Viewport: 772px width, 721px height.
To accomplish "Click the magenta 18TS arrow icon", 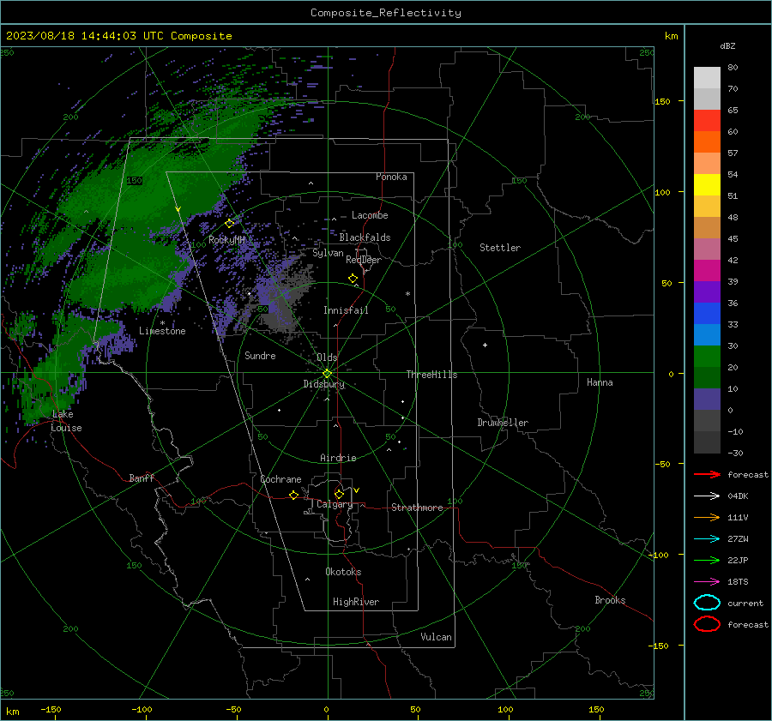I will tap(707, 582).
